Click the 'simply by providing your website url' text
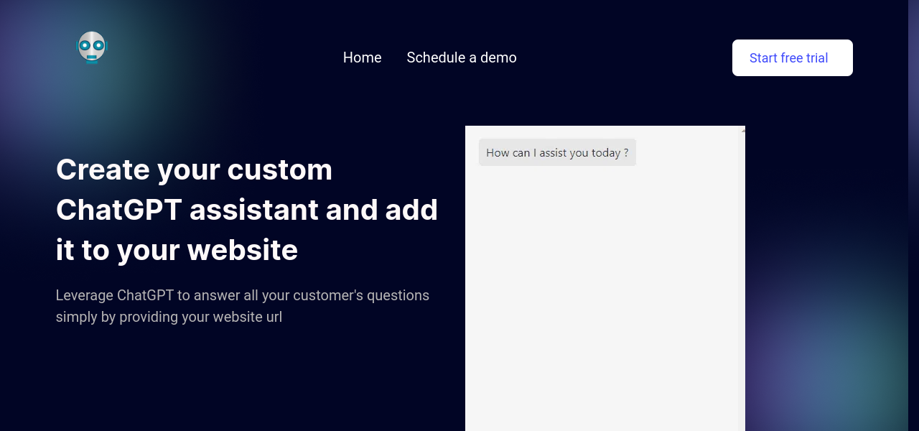Screen dimensions: 919x431 tap(169, 317)
